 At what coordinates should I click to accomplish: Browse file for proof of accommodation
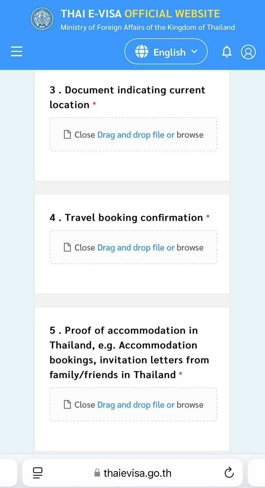(x=190, y=405)
